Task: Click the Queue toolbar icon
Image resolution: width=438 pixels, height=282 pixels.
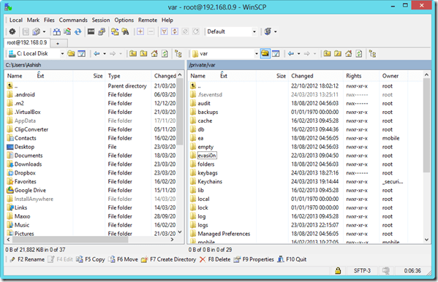Action: (36, 31)
